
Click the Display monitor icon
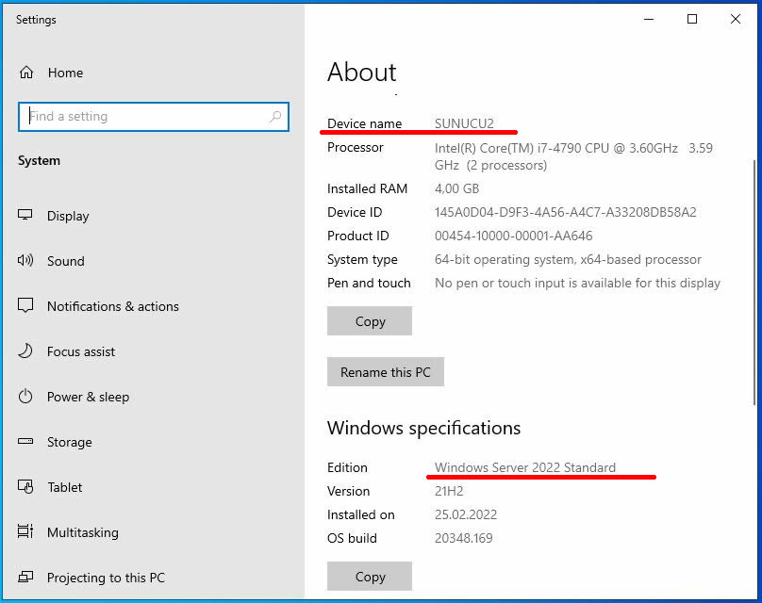pos(25,215)
